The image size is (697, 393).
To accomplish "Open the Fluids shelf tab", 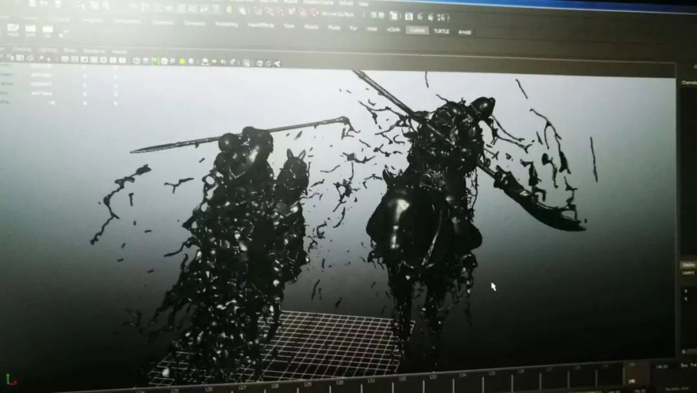I will (x=334, y=28).
